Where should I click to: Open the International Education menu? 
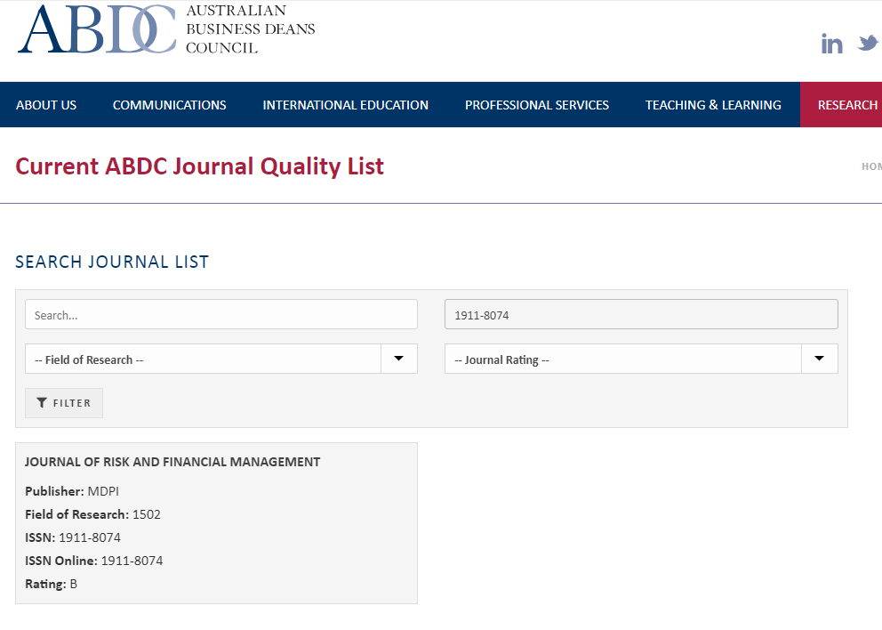[345, 105]
